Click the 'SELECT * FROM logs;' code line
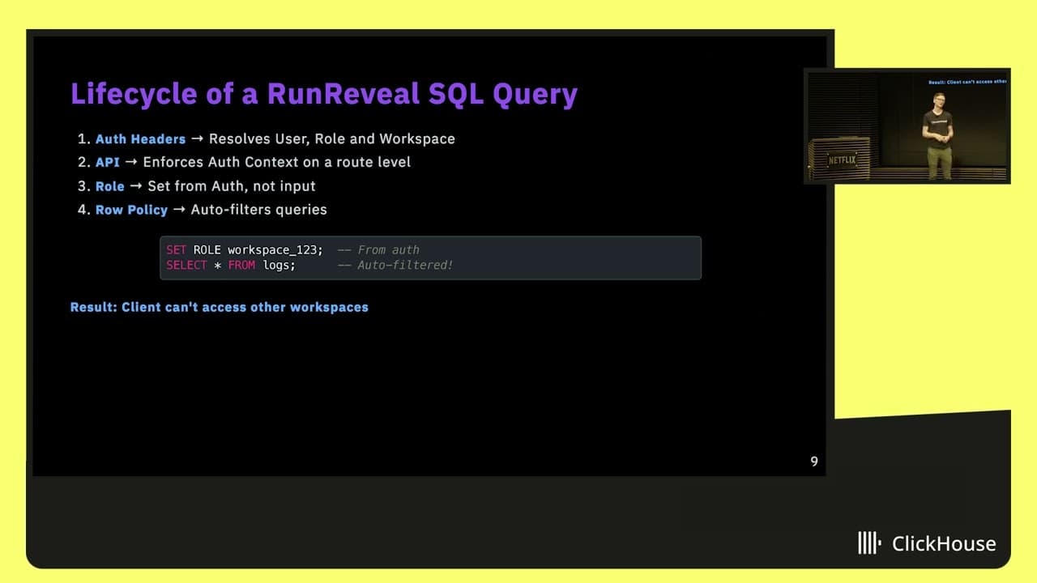 tap(231, 265)
